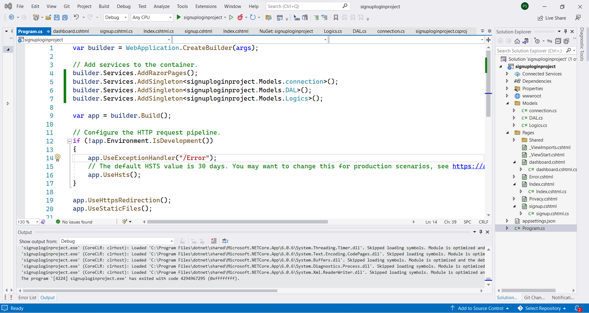Switch to the signup.cshtml.cs tab

click(x=116, y=31)
